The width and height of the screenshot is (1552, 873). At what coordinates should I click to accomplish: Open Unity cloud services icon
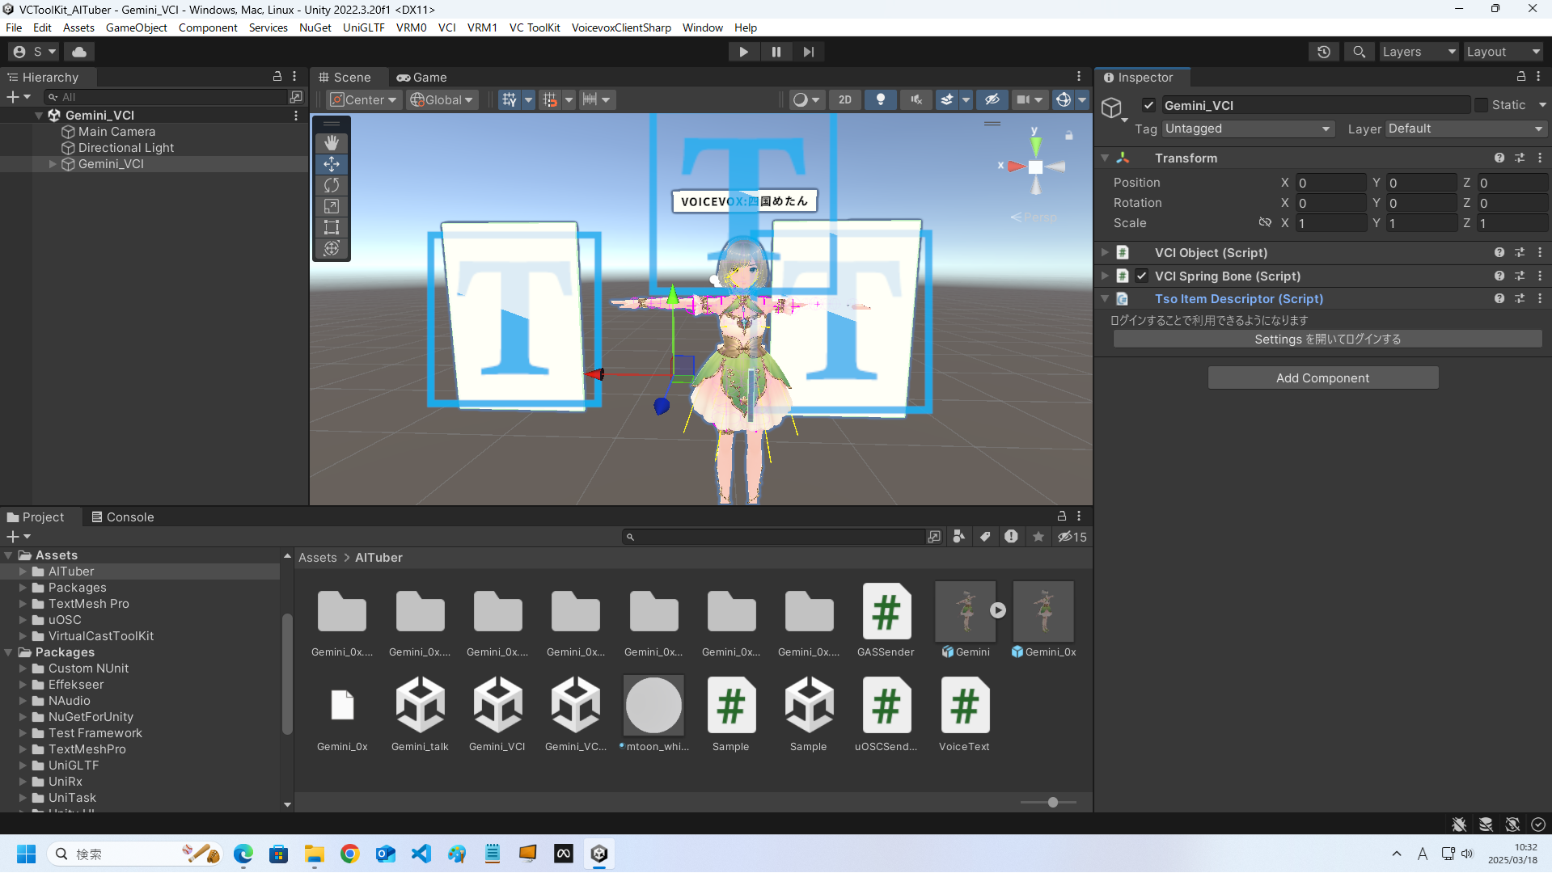79,52
